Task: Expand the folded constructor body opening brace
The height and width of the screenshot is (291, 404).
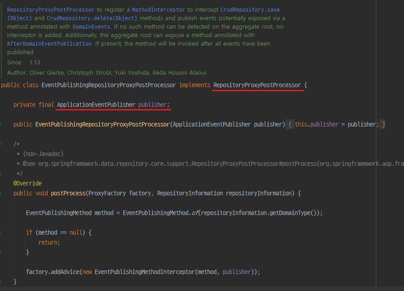Action: (290, 124)
